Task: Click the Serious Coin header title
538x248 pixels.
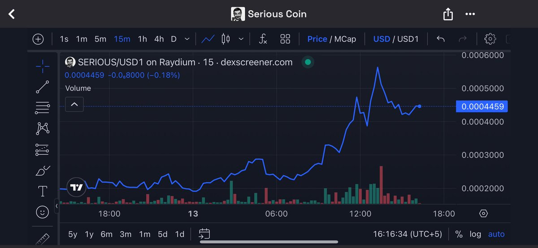Action: 278,14
